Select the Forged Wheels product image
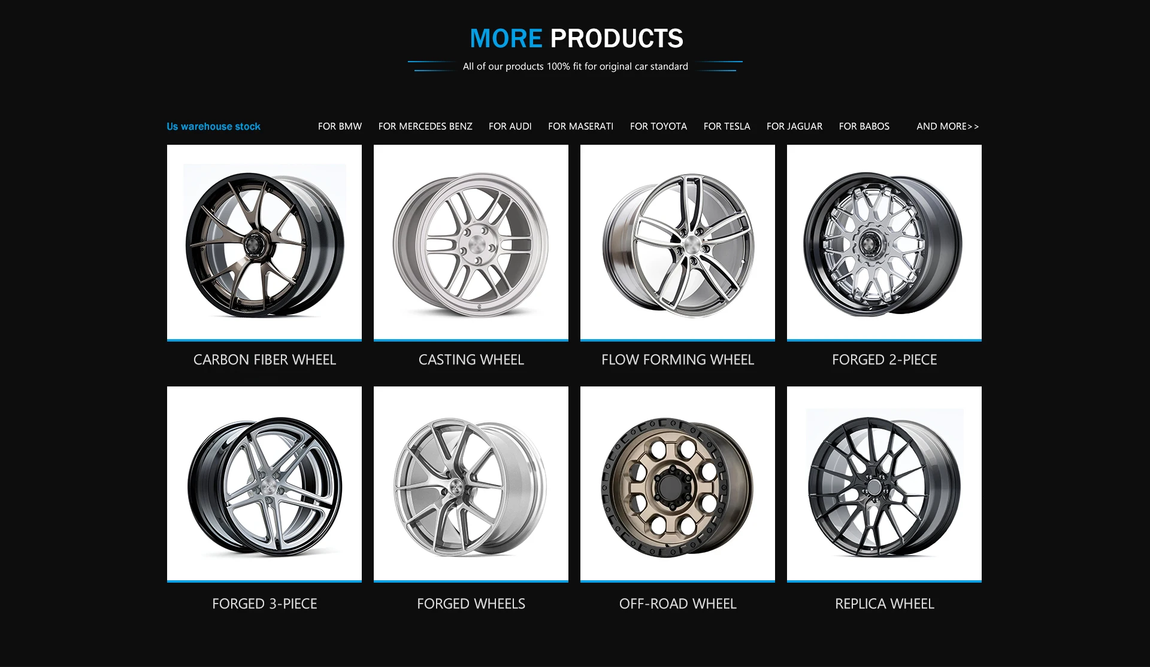The height and width of the screenshot is (667, 1150). click(471, 483)
